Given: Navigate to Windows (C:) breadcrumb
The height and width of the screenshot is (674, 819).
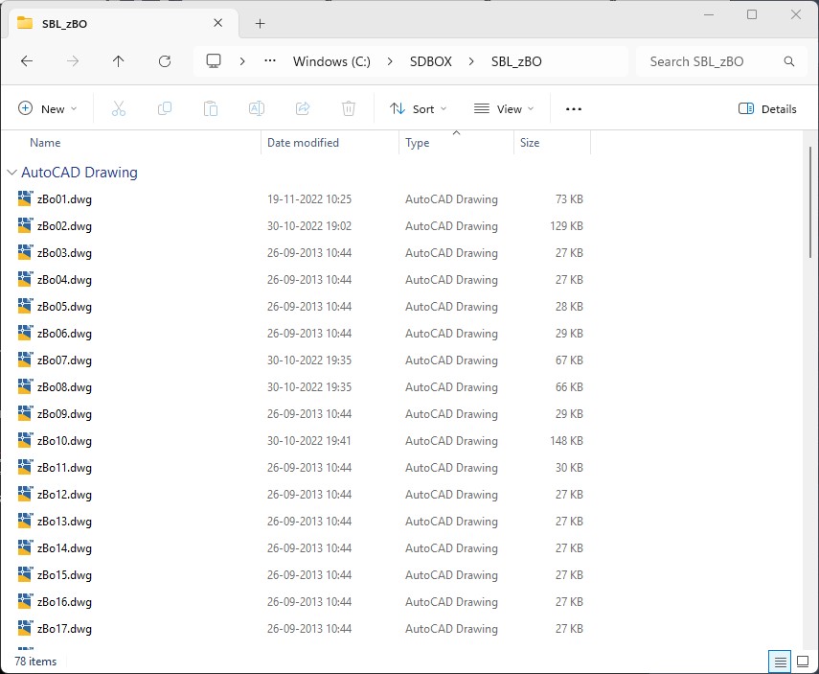Looking at the screenshot, I should [331, 61].
